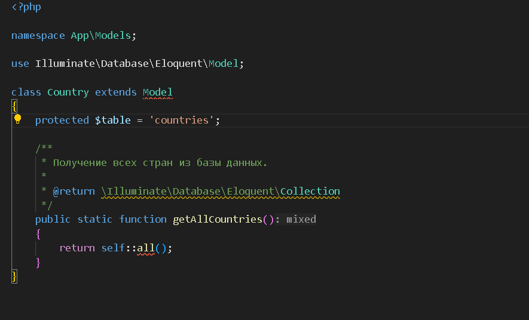Image resolution: width=529 pixels, height=320 pixels.
Task: Click 'Illuminate\Database\Eloquent' in the use statement
Action: click(119, 63)
